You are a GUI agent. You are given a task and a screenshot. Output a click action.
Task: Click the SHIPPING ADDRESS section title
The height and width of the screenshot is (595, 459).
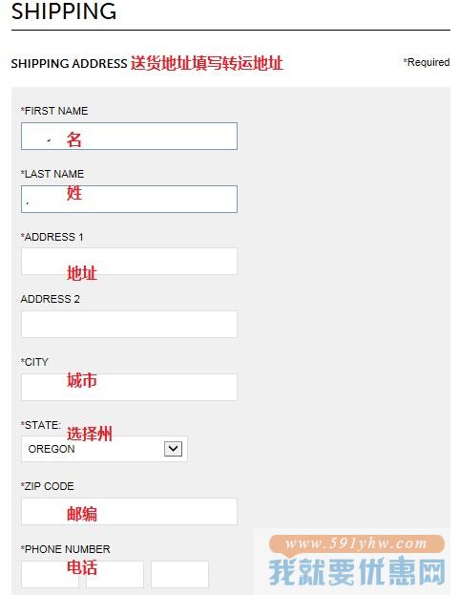click(x=69, y=63)
